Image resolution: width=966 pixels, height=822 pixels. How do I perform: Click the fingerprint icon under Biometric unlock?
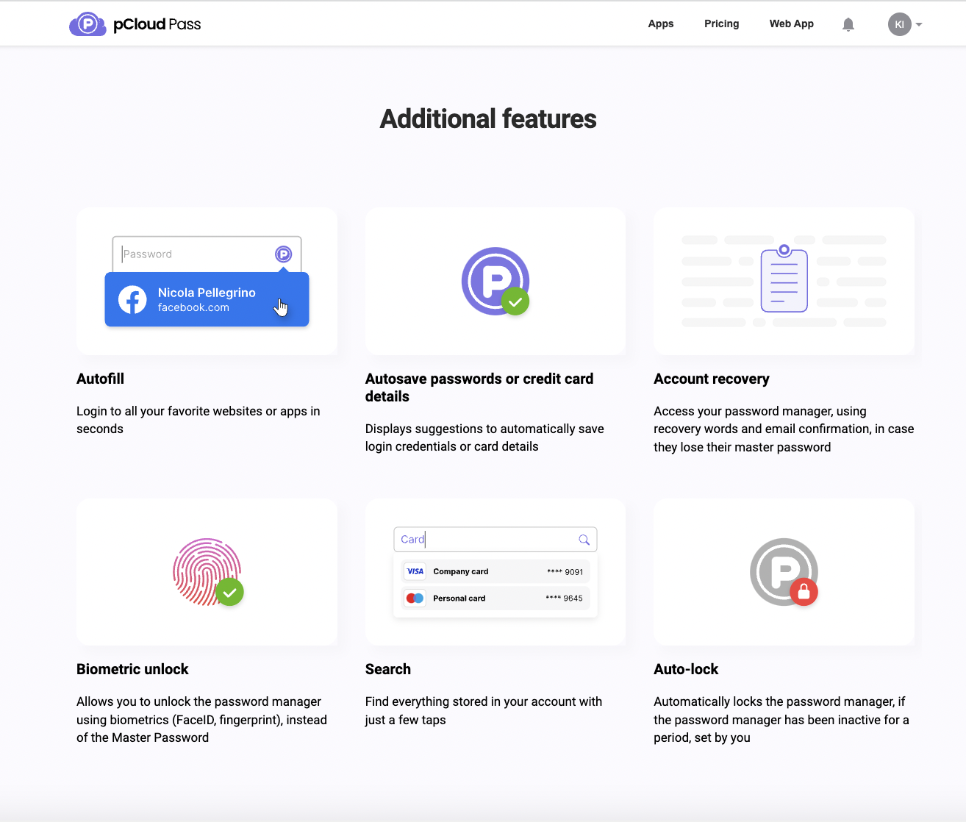coord(207,572)
